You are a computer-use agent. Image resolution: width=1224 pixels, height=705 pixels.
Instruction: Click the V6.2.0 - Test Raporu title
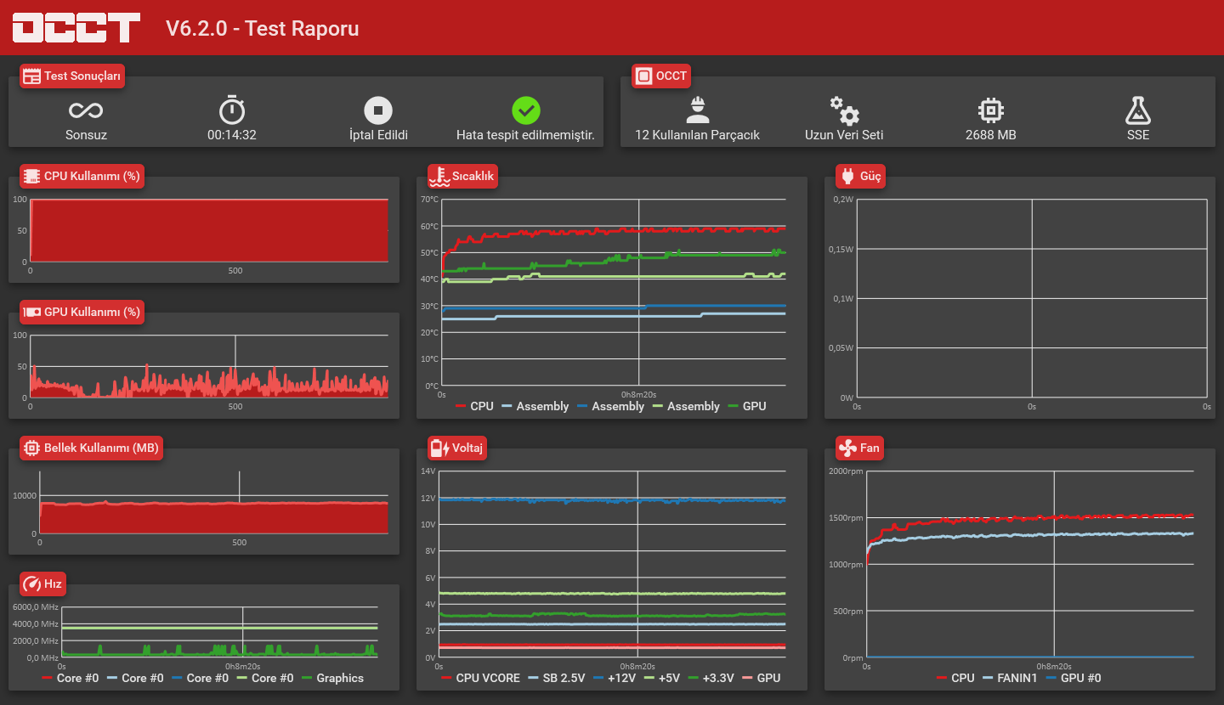pos(263,28)
